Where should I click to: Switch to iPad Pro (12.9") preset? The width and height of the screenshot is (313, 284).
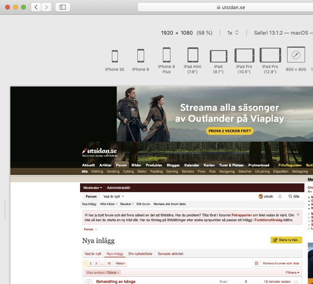tap(270, 55)
